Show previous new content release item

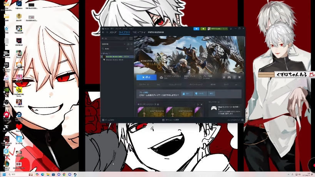pyautogui.click(x=195, y=104)
